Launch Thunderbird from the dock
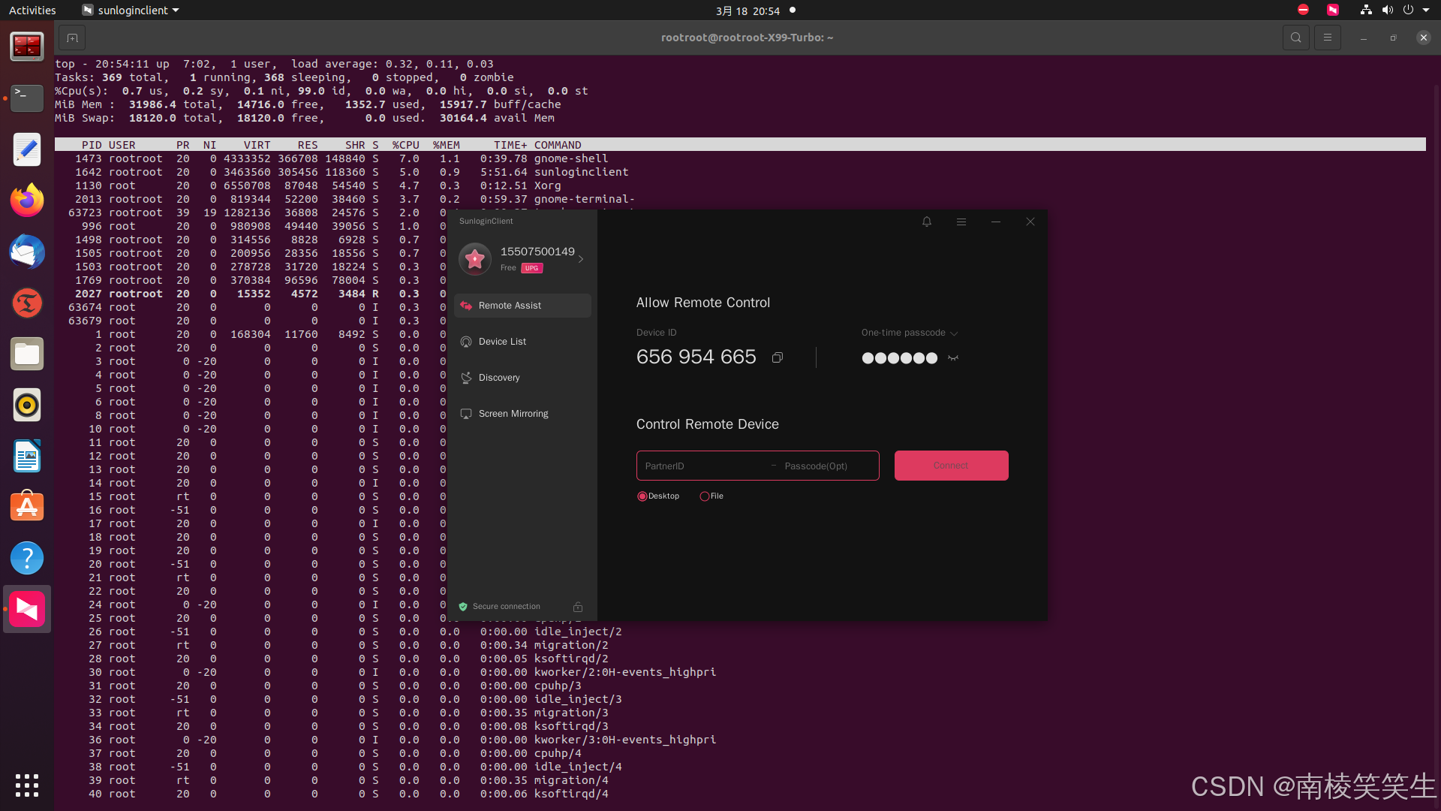 [x=27, y=252]
